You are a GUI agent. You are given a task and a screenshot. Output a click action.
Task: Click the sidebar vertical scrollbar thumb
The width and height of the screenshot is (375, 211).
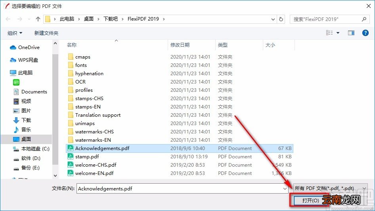coord(55,109)
